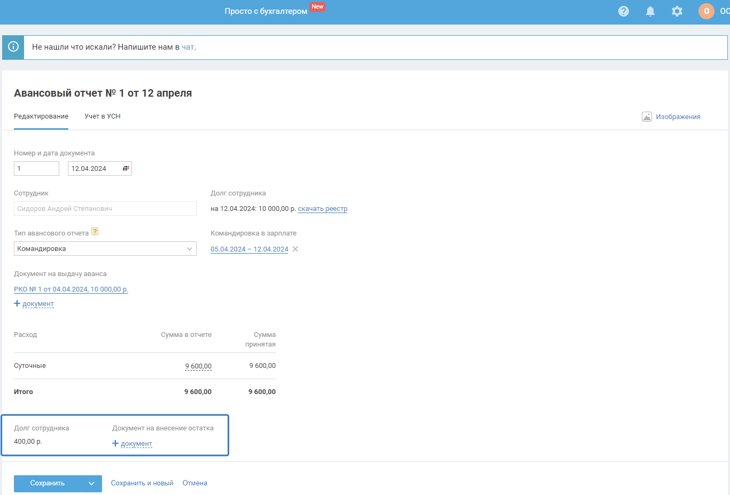Viewport: 730px width, 495px height.
Task: Open the help question mark icon
Action: [x=623, y=11]
